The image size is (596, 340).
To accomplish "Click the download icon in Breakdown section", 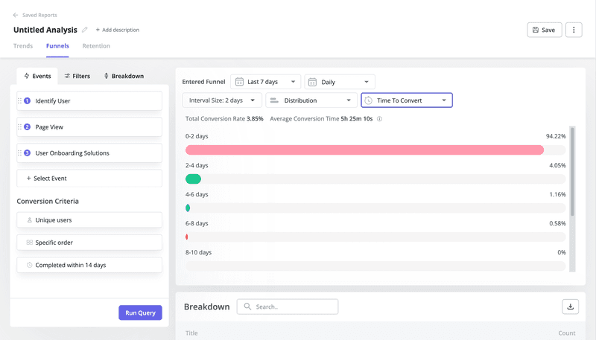I will coord(570,307).
